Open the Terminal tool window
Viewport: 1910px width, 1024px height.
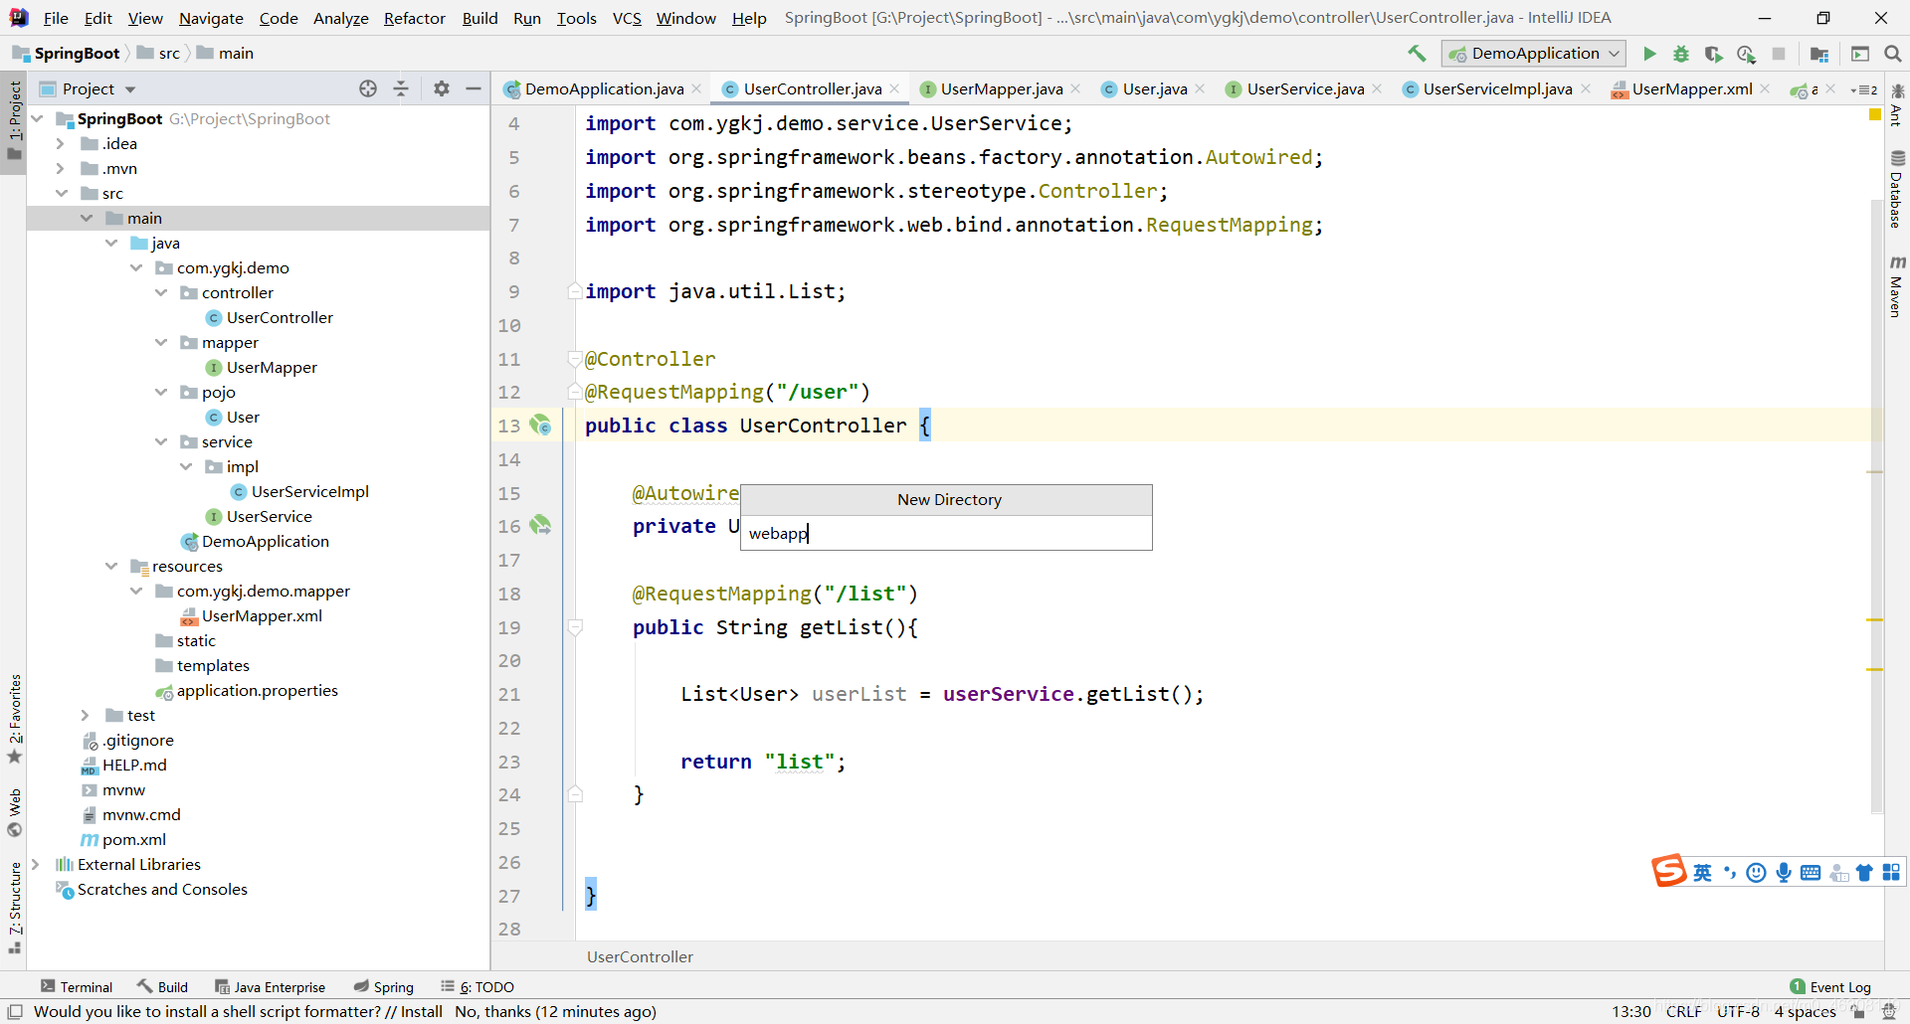click(77, 987)
